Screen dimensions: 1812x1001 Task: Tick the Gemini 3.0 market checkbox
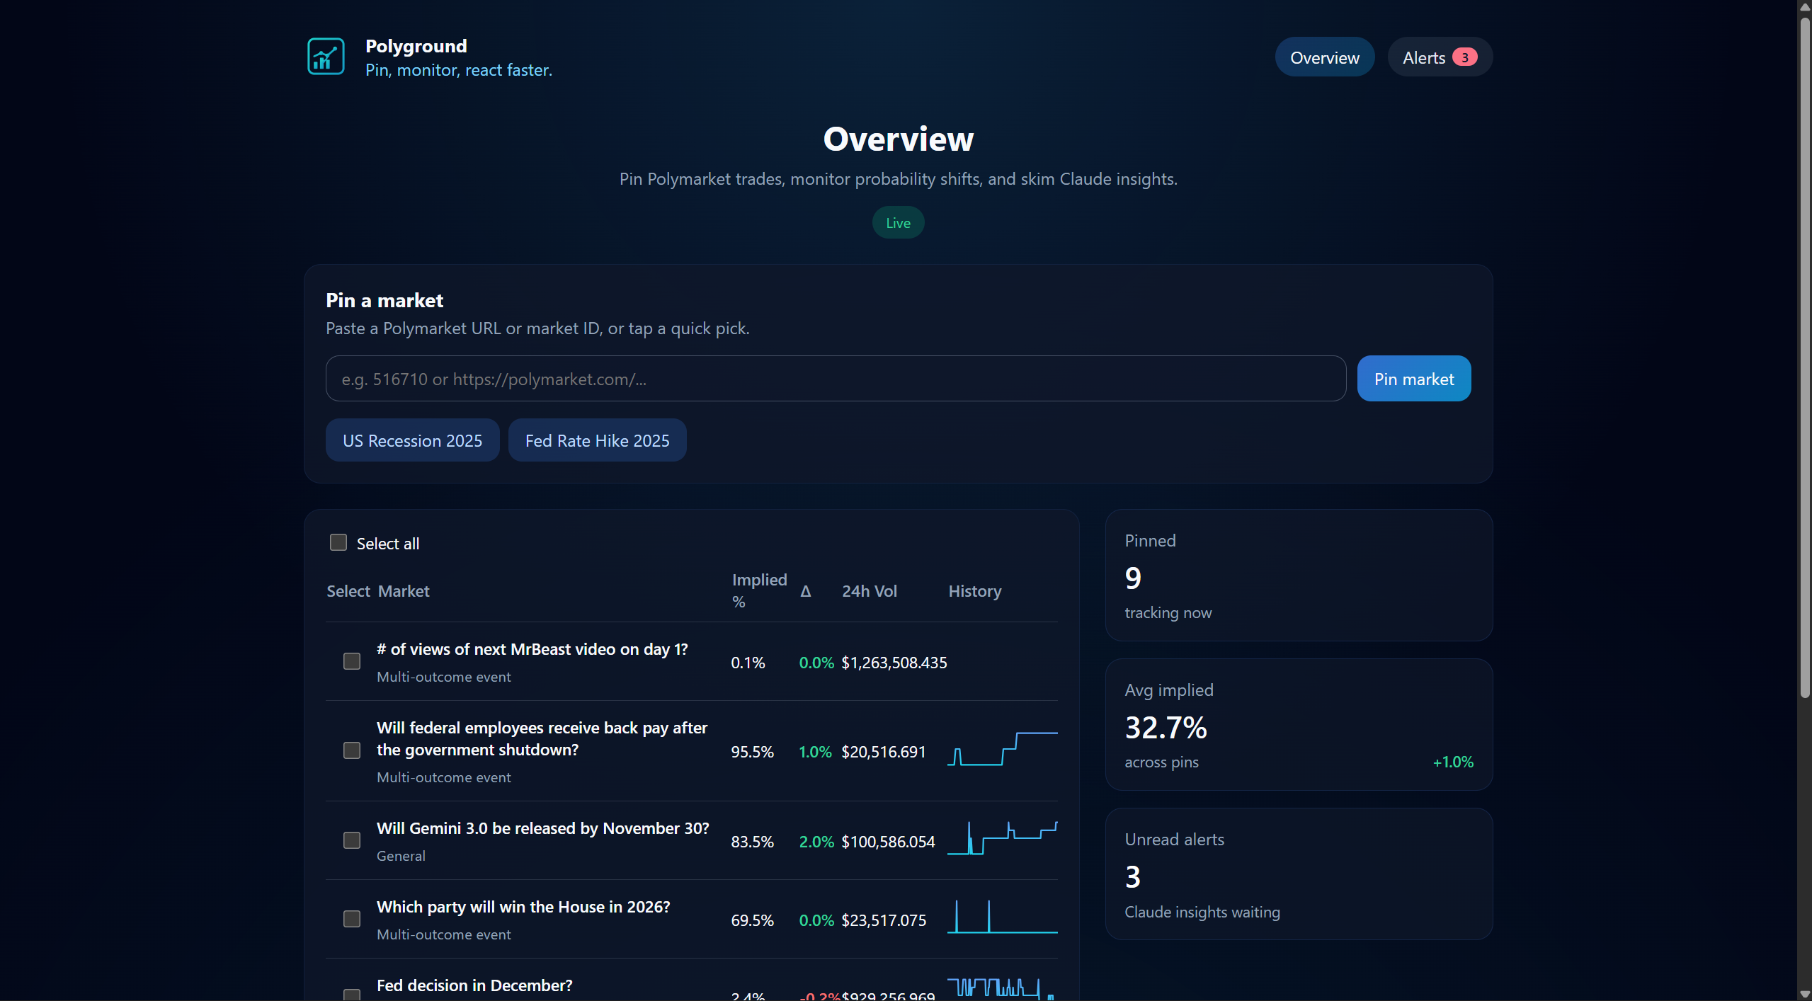(352, 840)
